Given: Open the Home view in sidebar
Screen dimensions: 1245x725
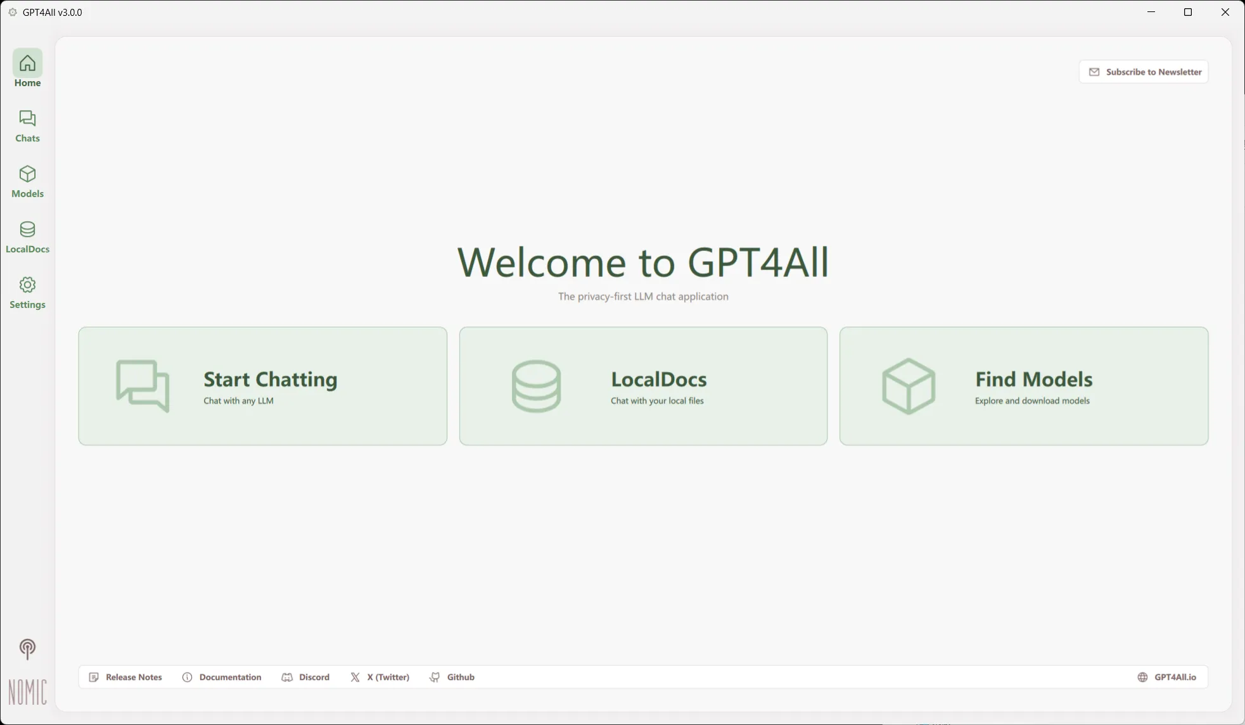Looking at the screenshot, I should point(27,68).
